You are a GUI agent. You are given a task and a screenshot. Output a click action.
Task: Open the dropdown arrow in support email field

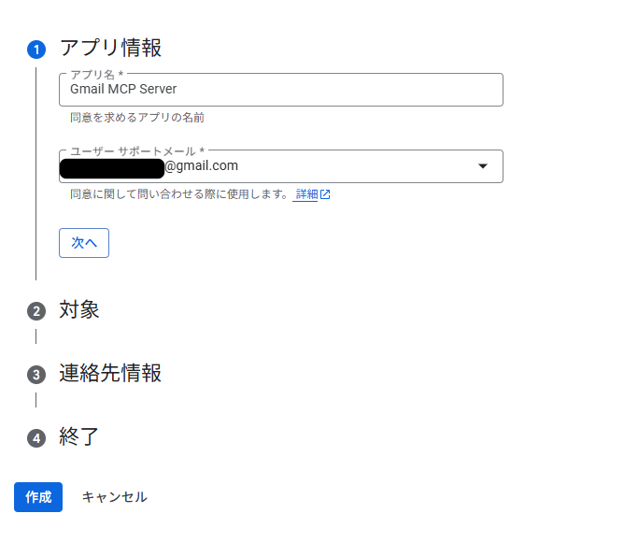(x=483, y=166)
